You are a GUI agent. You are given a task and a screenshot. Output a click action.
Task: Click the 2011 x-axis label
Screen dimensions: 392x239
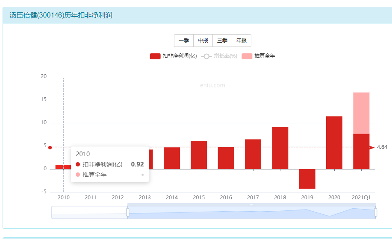click(91, 198)
